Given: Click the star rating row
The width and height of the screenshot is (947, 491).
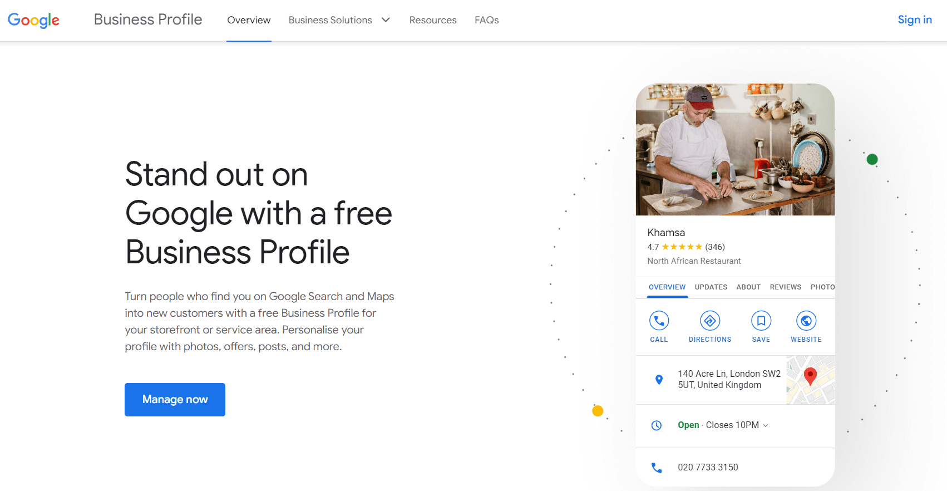Looking at the screenshot, I should [682, 247].
